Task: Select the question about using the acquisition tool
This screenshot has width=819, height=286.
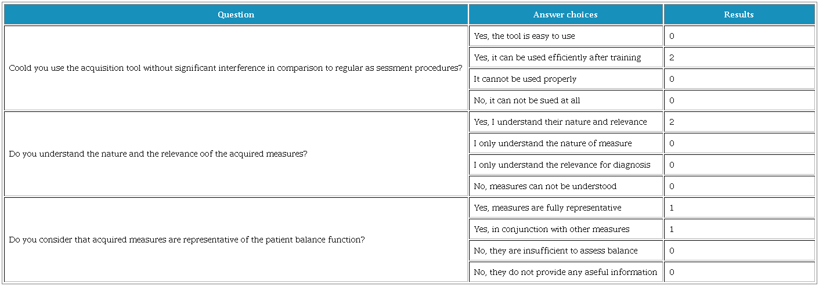Action: coord(236,68)
